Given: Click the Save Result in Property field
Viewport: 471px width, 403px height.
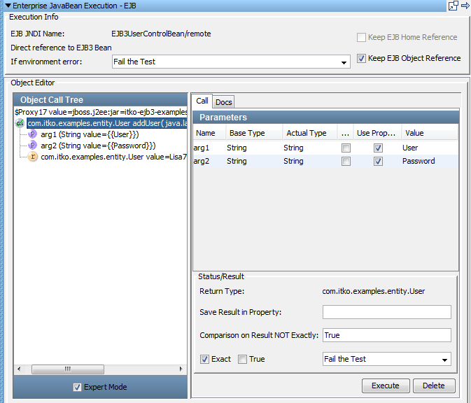Looking at the screenshot, I should pos(387,312).
